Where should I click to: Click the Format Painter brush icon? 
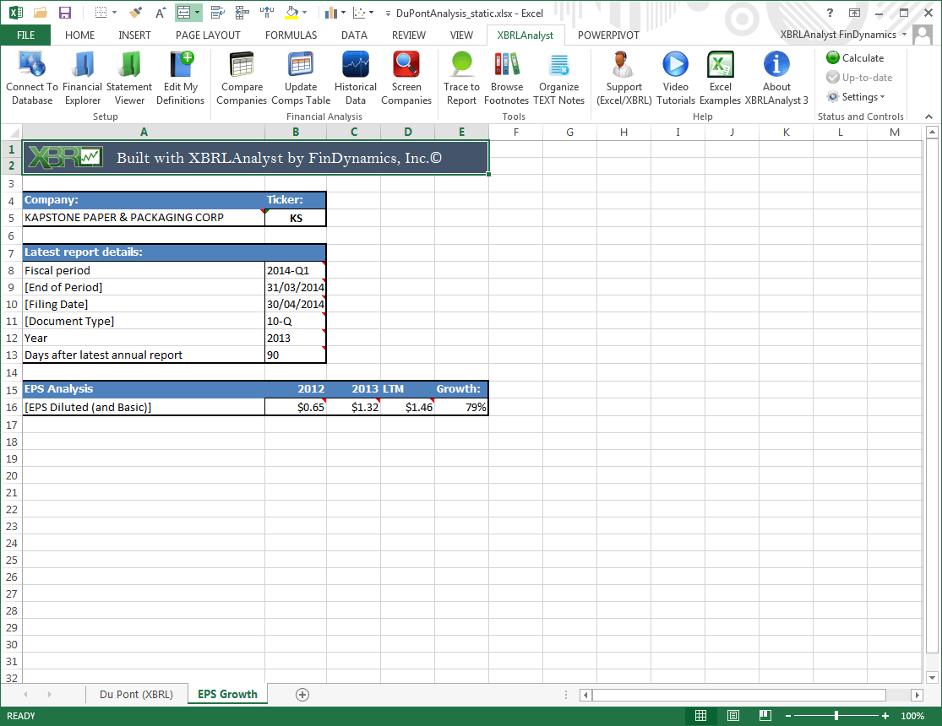[136, 13]
